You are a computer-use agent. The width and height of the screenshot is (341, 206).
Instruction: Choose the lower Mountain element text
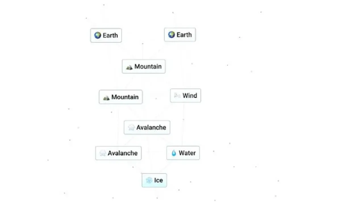(x=125, y=97)
